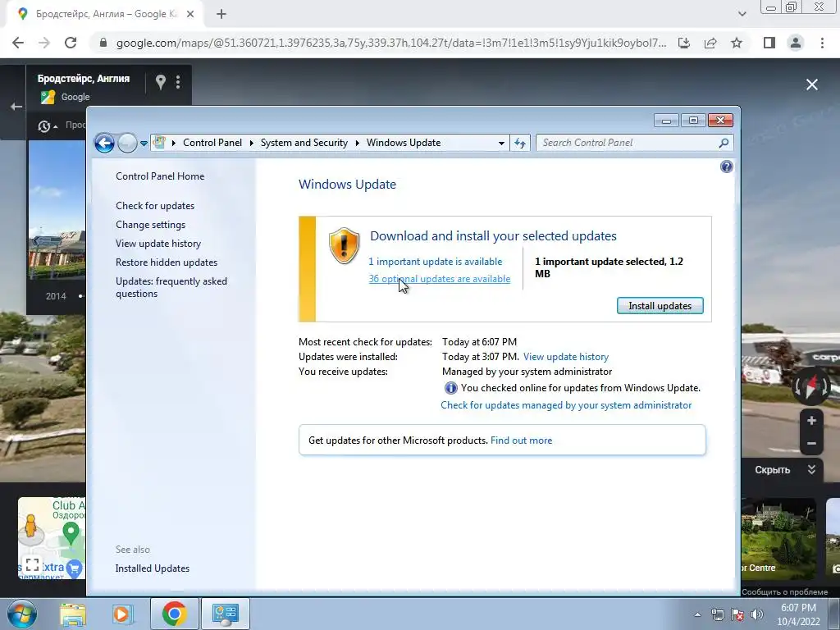The width and height of the screenshot is (840, 630).
Task: Open address bar previous locations dropdown
Action: pyautogui.click(x=501, y=143)
